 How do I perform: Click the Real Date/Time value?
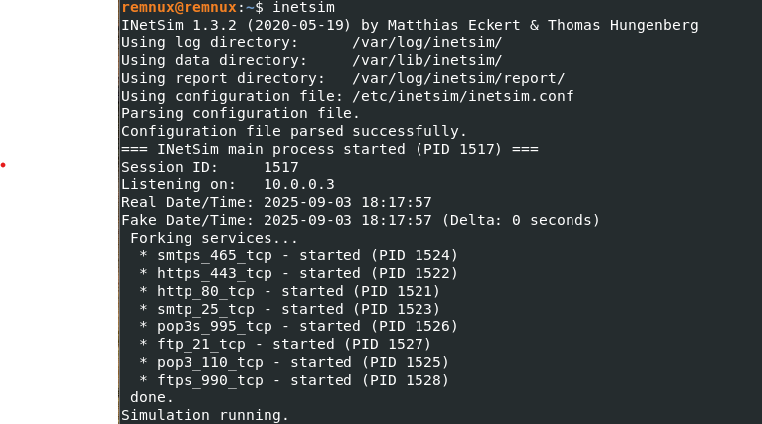[347, 202]
